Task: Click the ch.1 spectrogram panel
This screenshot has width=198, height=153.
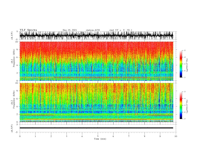Action: tap(96, 61)
